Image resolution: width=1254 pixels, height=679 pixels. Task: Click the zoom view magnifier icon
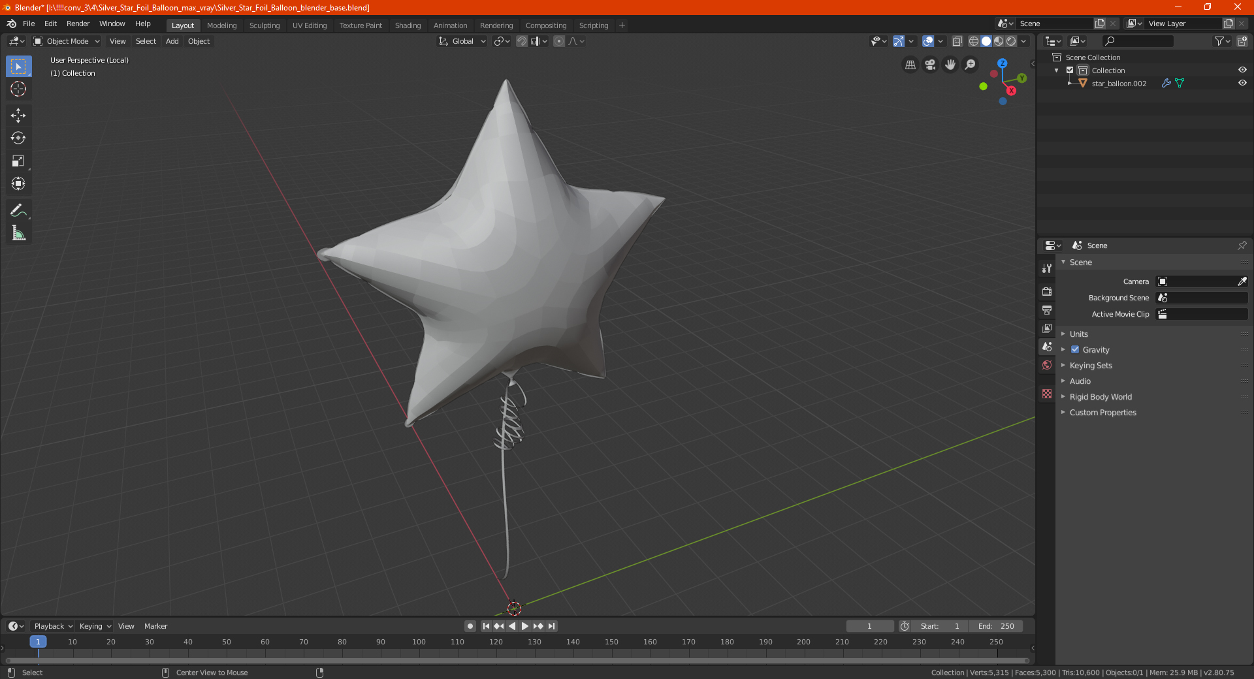(971, 65)
